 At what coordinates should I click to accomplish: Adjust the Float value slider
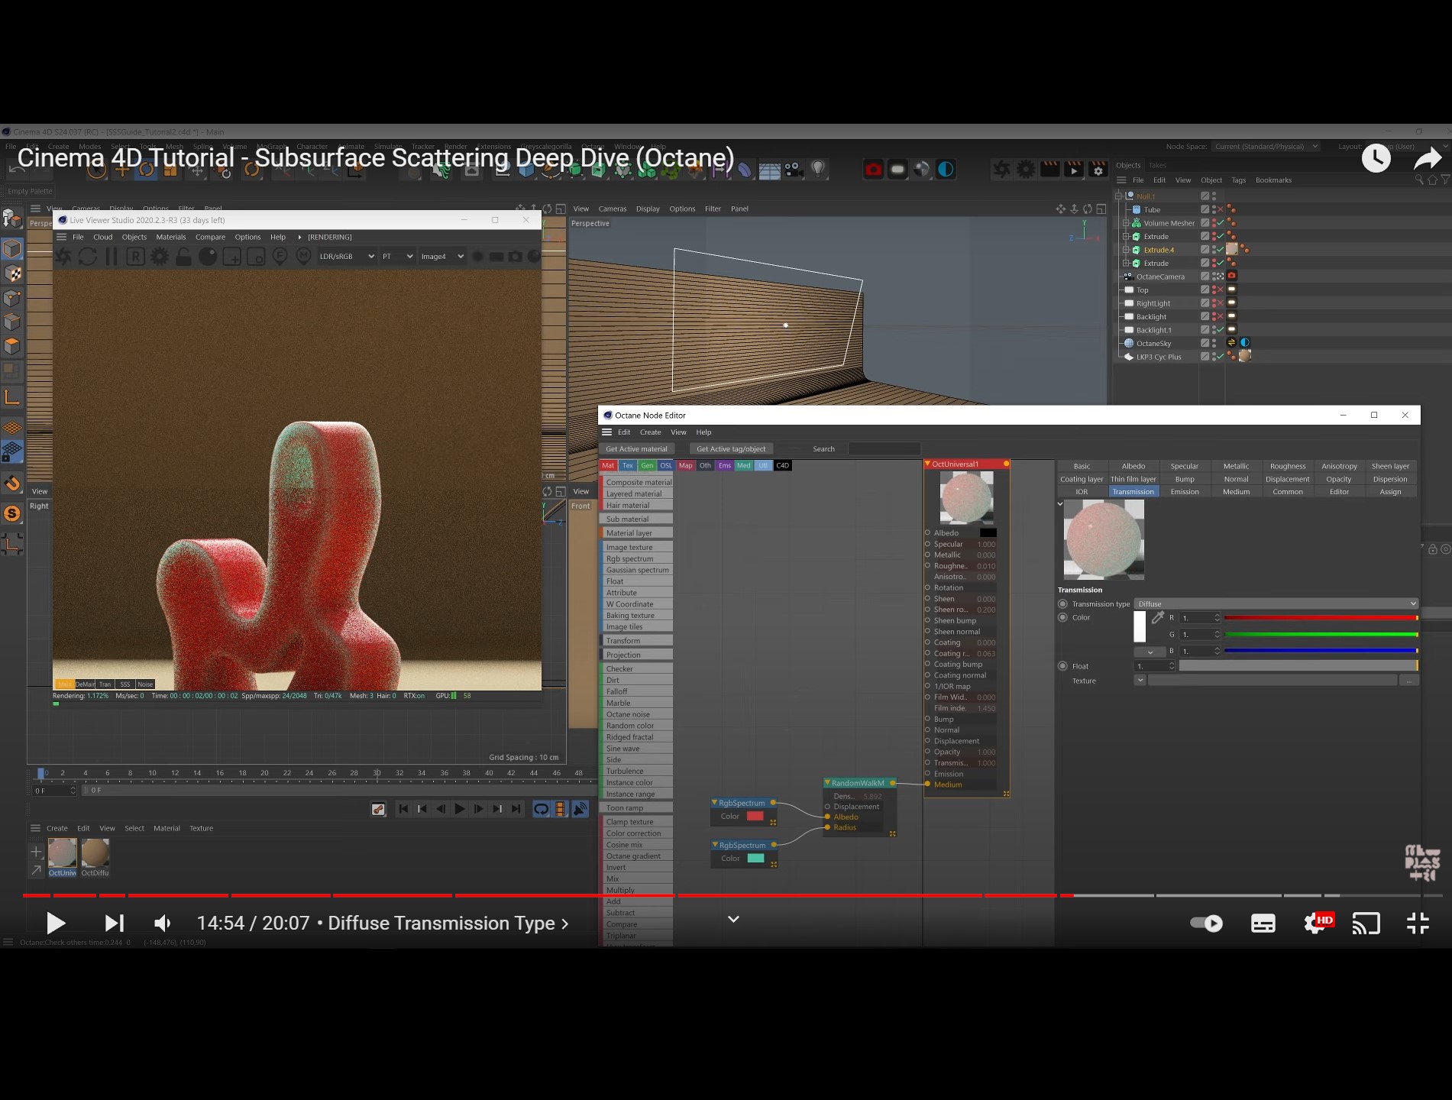[x=1298, y=666]
